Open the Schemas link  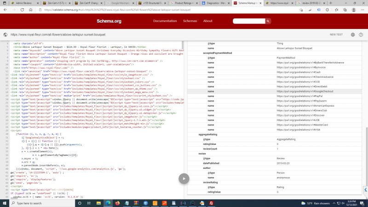(x=190, y=21)
